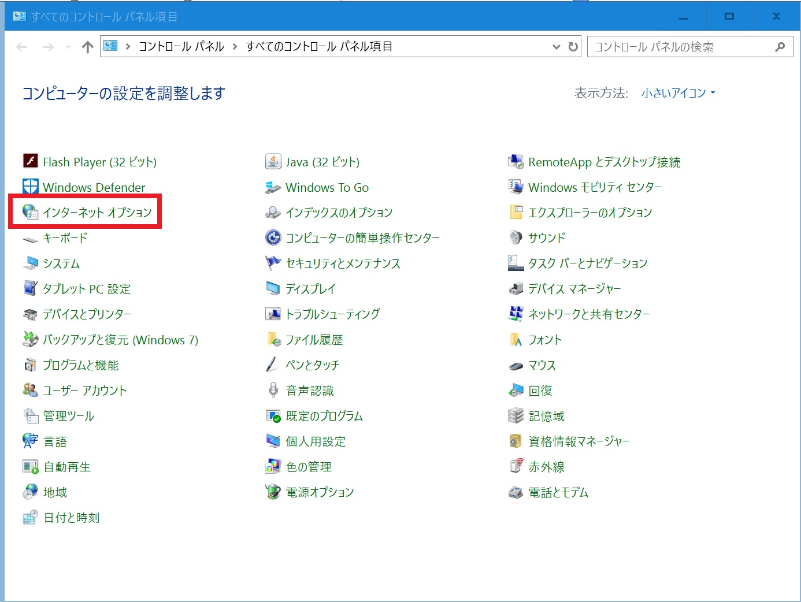Click the Java (32 ビット) coffee icon
Image resolution: width=801 pixels, height=602 pixels.
[273, 161]
